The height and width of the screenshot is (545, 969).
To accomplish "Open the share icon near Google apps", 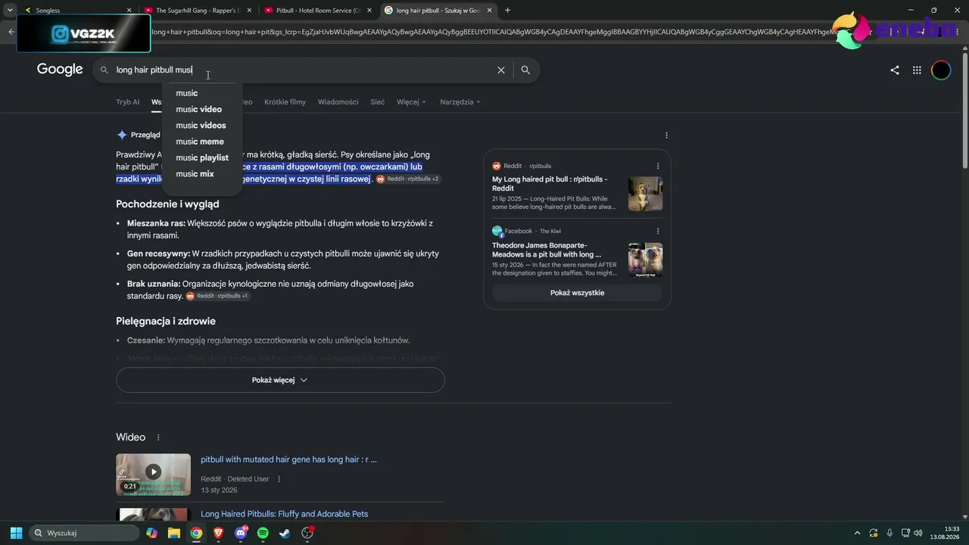I will point(895,70).
